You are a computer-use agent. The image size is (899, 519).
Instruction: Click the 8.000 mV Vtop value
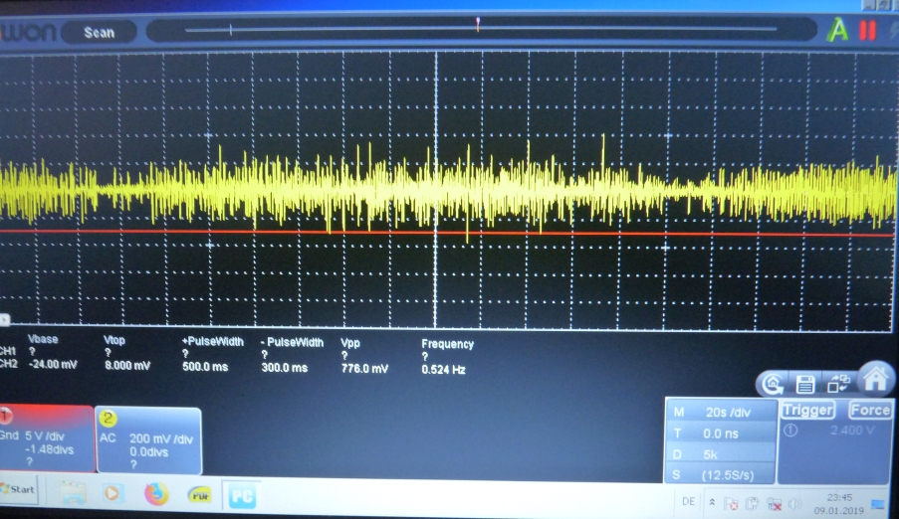point(127,366)
